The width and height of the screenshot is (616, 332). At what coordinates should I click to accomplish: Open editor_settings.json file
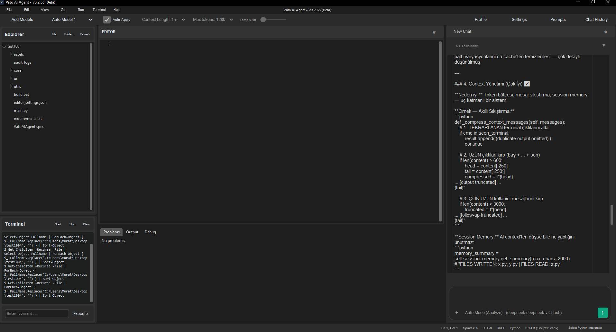[30, 103]
